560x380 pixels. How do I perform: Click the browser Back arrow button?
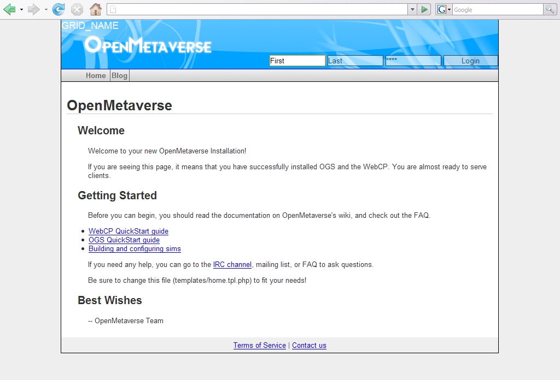tap(9, 9)
